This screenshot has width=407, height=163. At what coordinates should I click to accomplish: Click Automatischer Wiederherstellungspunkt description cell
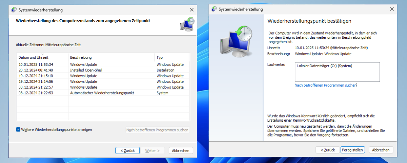click(x=102, y=93)
